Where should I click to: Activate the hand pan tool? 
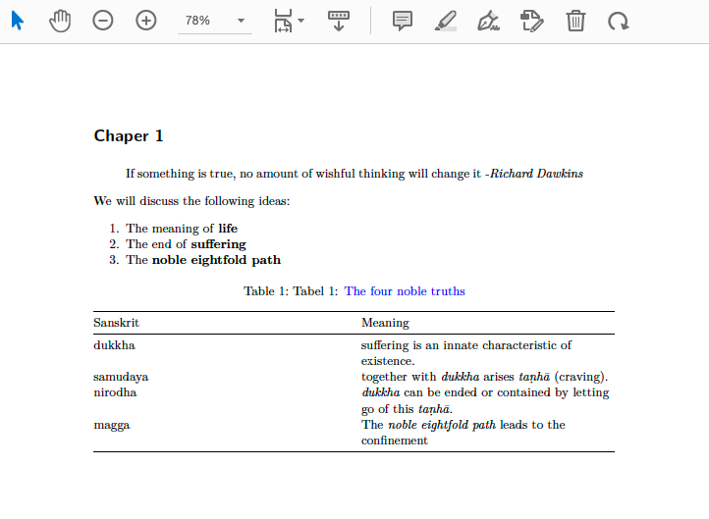(x=60, y=21)
